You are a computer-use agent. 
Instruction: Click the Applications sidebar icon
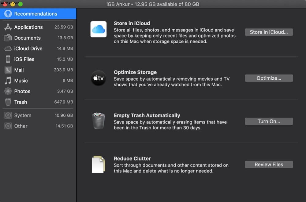pos(8,27)
